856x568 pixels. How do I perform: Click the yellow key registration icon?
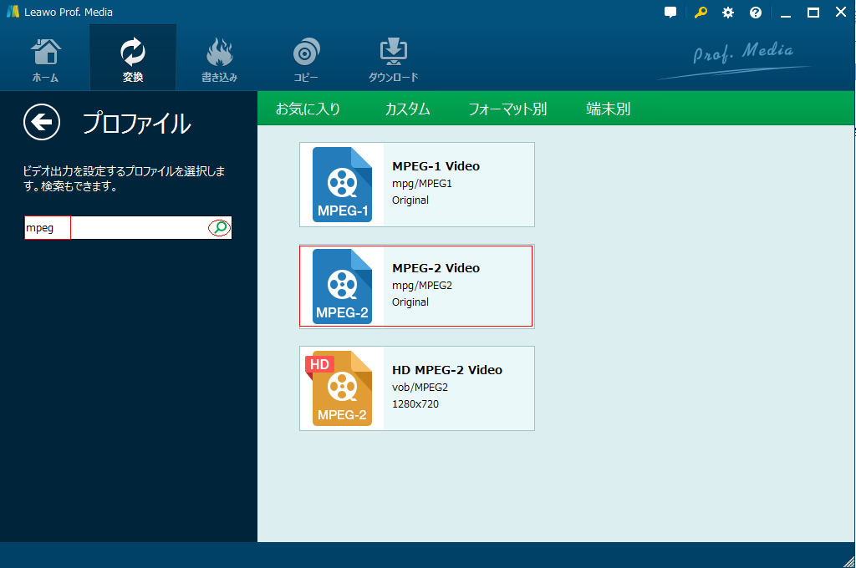tap(701, 13)
